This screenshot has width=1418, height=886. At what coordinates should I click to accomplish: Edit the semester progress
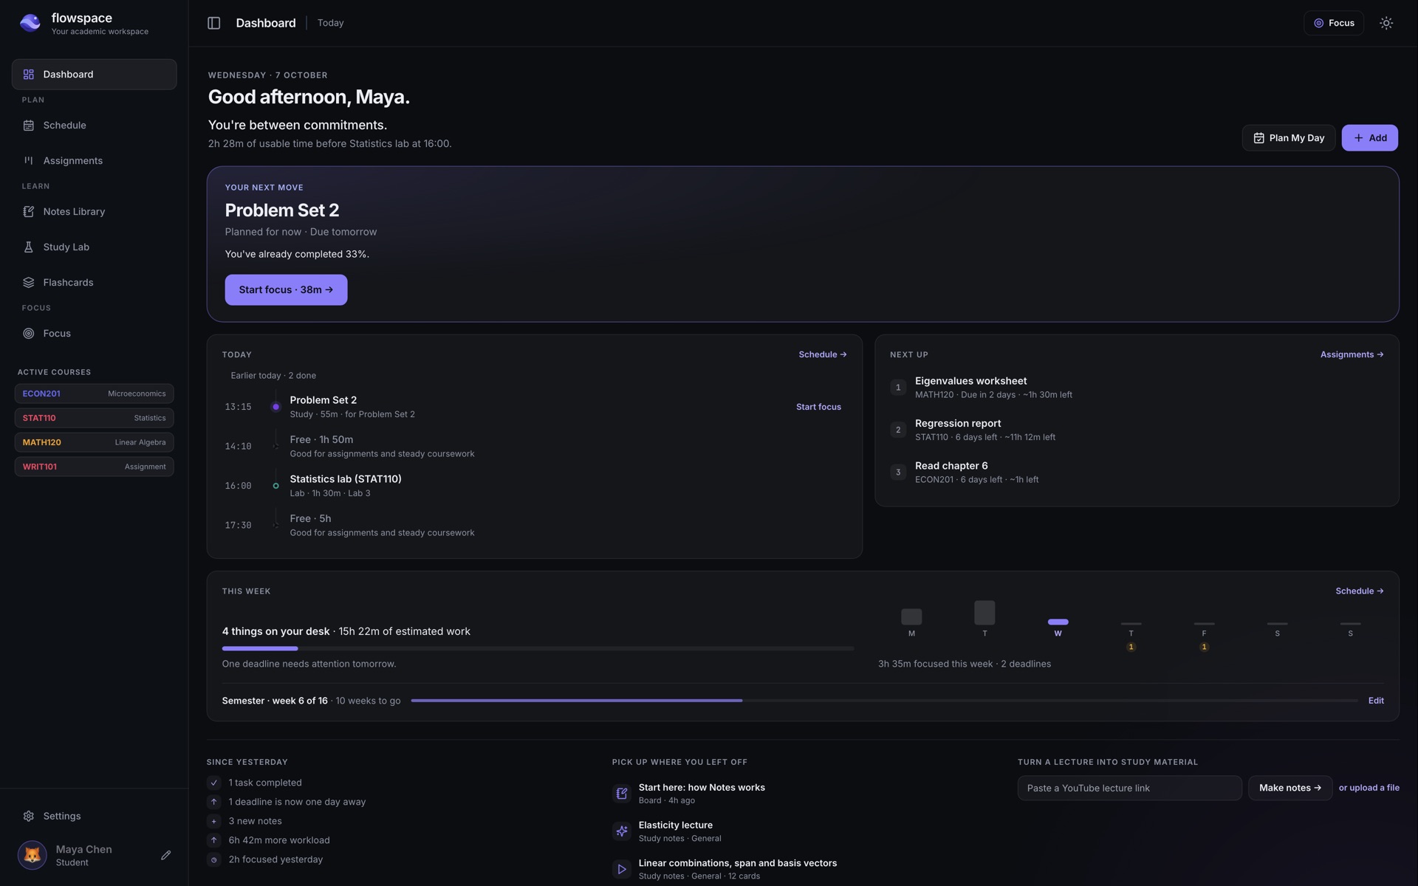point(1375,701)
